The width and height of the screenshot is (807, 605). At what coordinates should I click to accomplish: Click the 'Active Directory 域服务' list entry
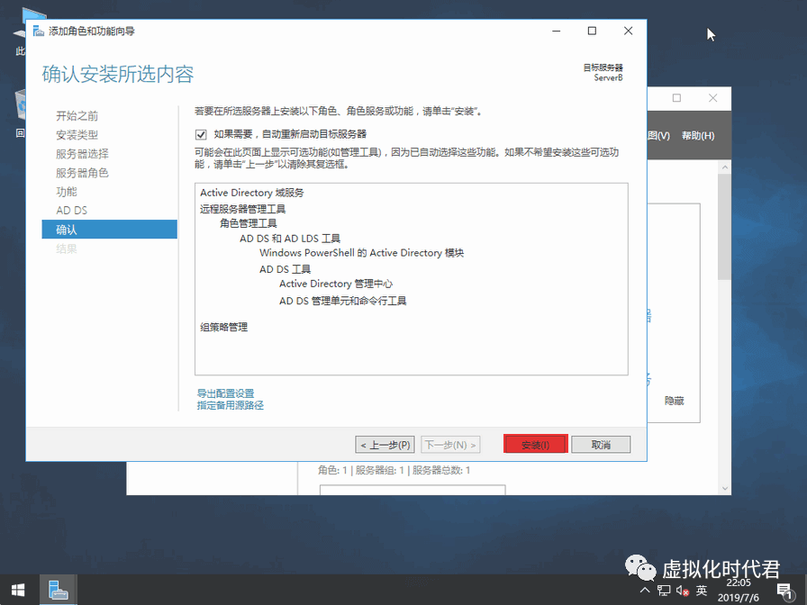pos(251,193)
